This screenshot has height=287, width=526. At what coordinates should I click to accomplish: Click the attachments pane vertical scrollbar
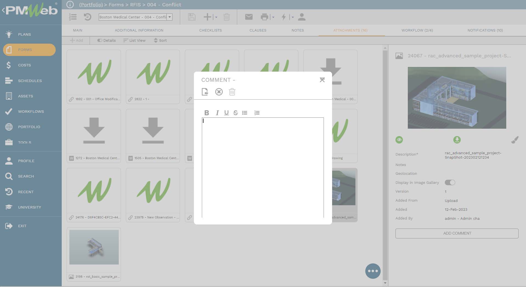pos(385,165)
